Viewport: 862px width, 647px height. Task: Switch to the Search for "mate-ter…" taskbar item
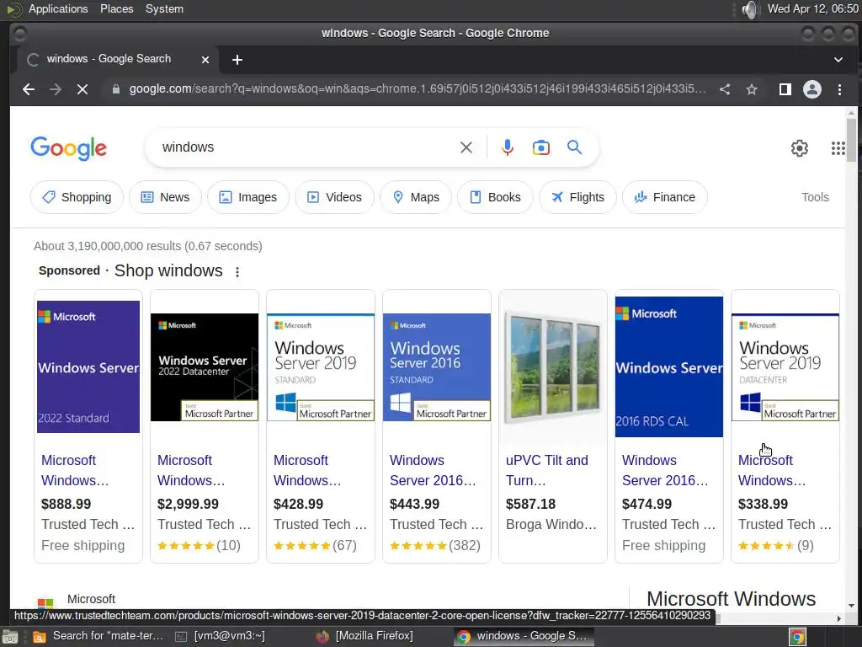coord(98,637)
